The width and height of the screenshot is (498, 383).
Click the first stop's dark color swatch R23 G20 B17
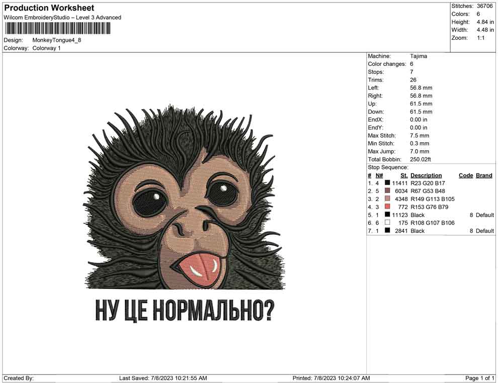click(x=387, y=183)
